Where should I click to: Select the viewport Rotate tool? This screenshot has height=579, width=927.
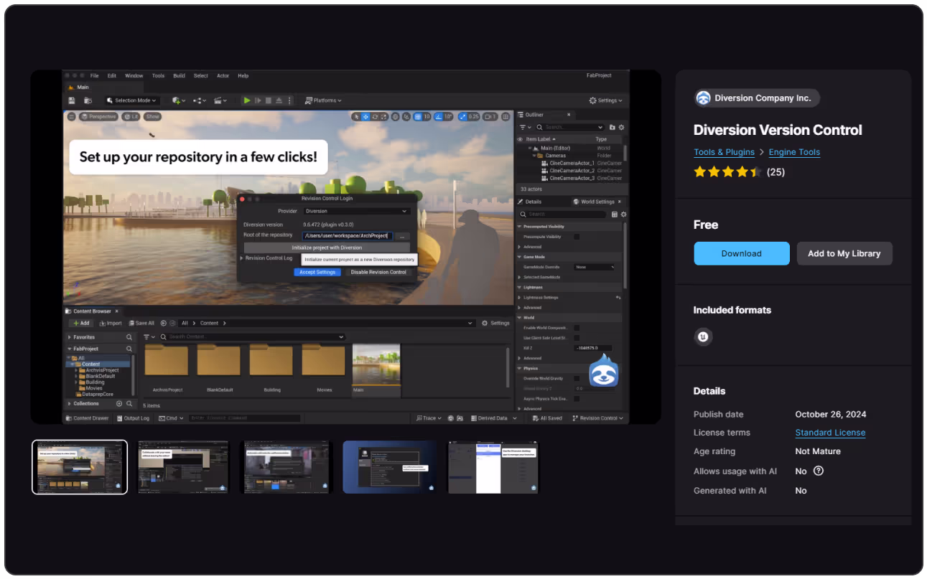point(374,116)
